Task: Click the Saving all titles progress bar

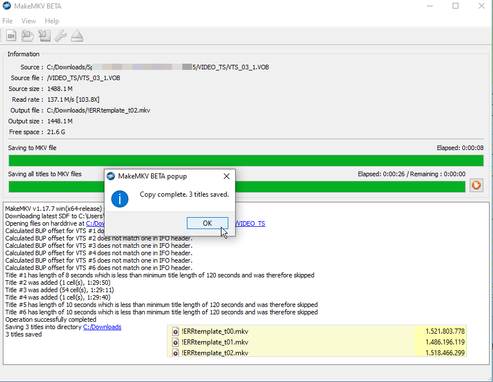Action: click(x=237, y=186)
